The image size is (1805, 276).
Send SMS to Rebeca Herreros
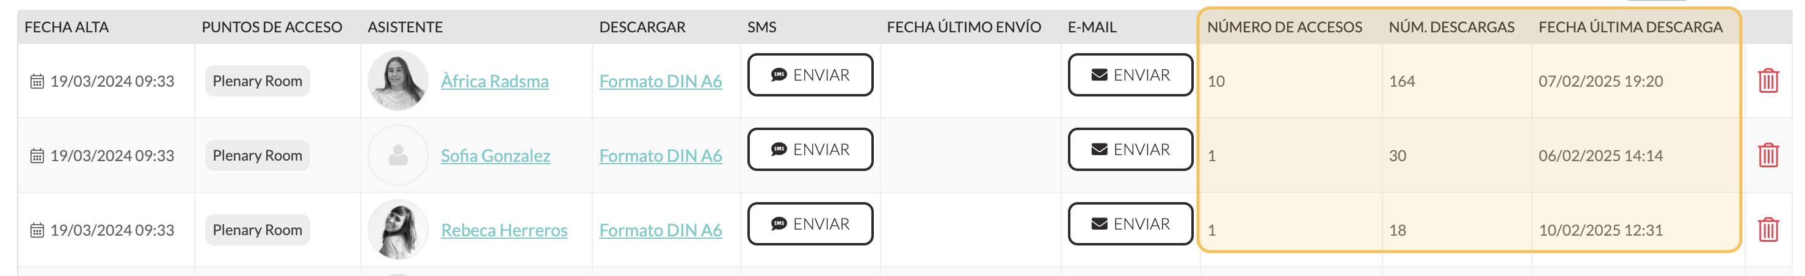tap(810, 223)
